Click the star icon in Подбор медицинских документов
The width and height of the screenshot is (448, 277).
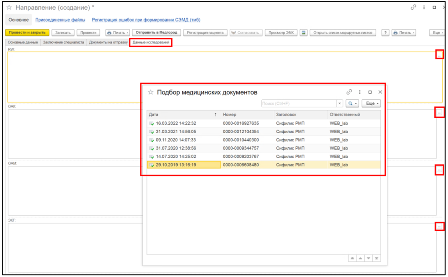point(151,92)
